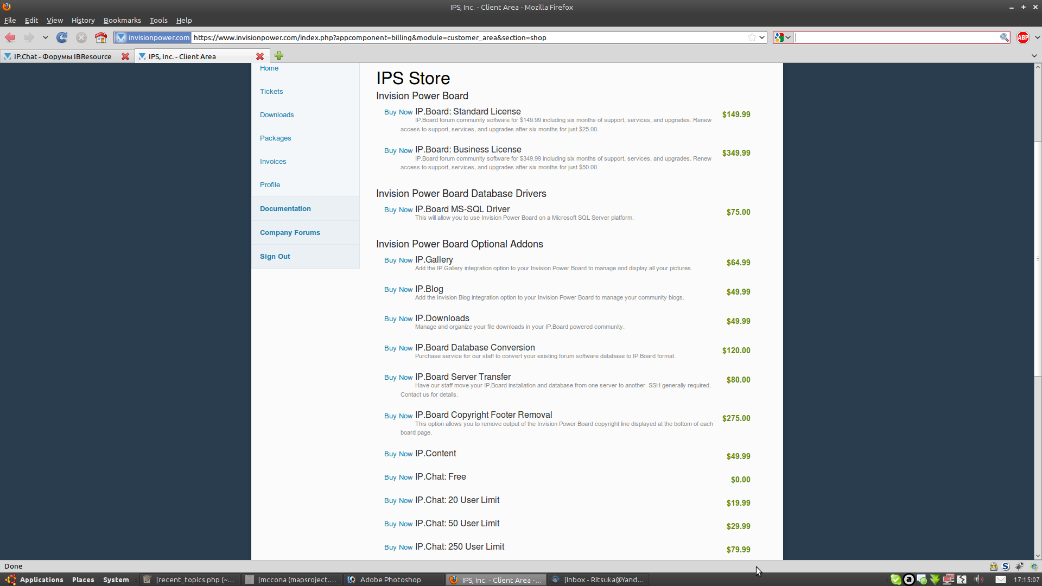Click the network monitors tray icon
This screenshot has height=586, width=1042.
(x=948, y=579)
